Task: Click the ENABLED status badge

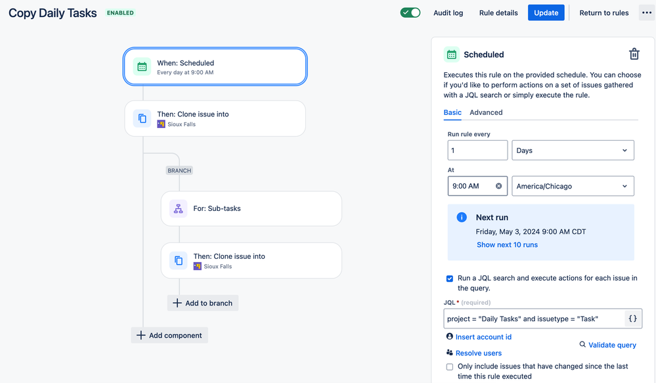Action: [120, 13]
